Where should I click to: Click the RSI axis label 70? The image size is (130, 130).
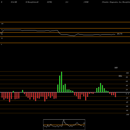2,30
